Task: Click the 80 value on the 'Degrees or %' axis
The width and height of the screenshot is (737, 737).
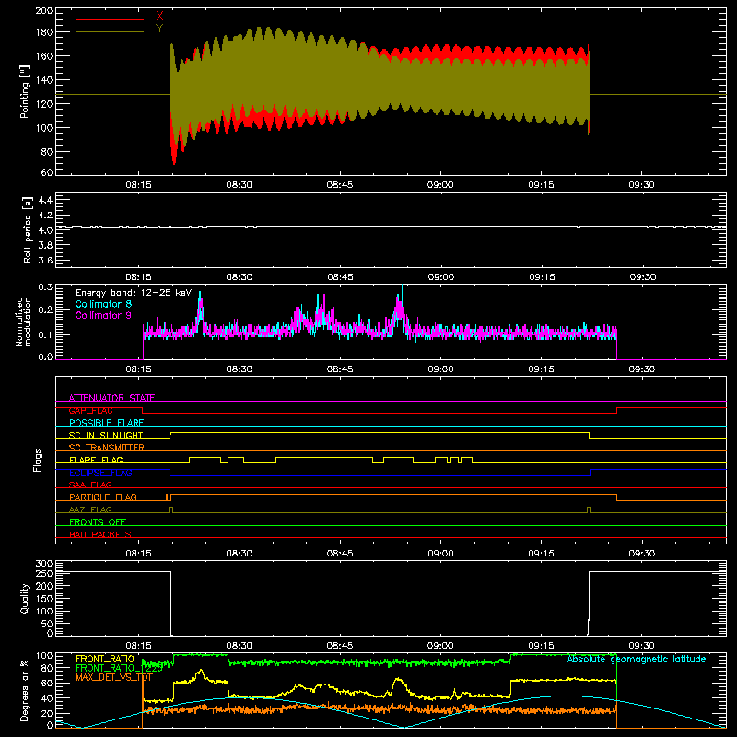Action: (47, 668)
